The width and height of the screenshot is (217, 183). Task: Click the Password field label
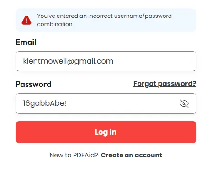(x=33, y=84)
